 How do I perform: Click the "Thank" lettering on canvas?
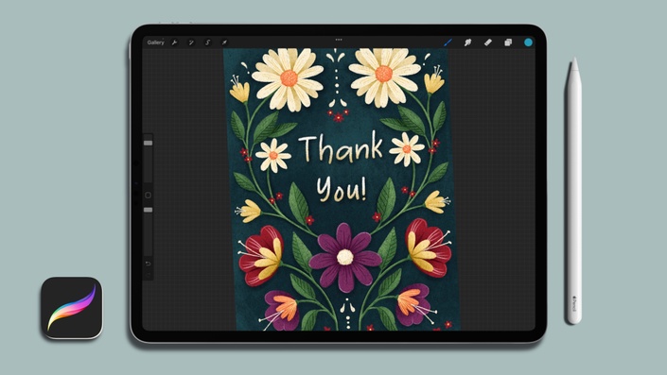point(342,148)
